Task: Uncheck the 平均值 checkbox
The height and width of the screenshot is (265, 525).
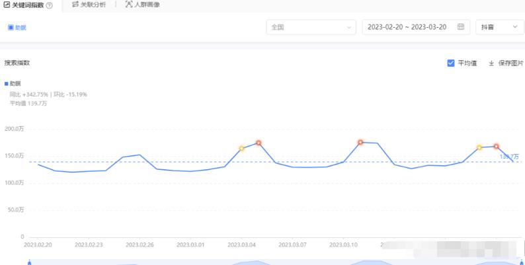Action: coord(451,63)
